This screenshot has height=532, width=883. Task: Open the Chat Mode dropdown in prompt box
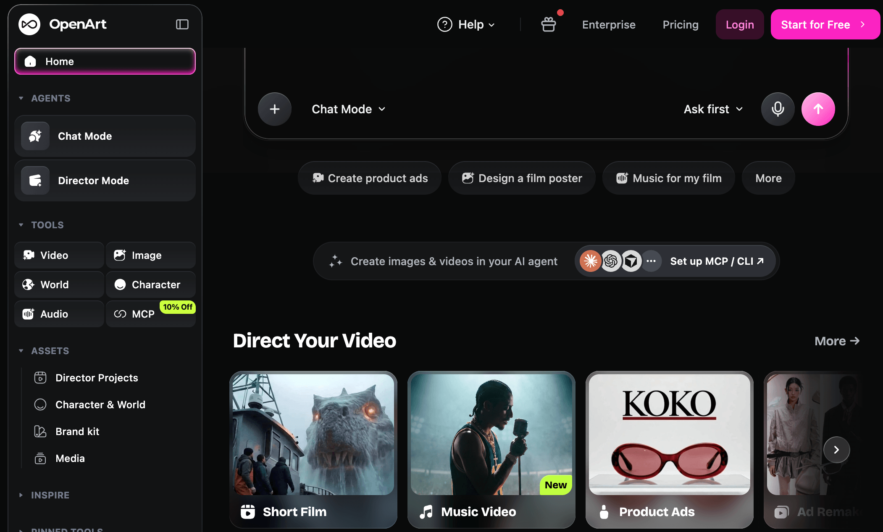pos(348,109)
